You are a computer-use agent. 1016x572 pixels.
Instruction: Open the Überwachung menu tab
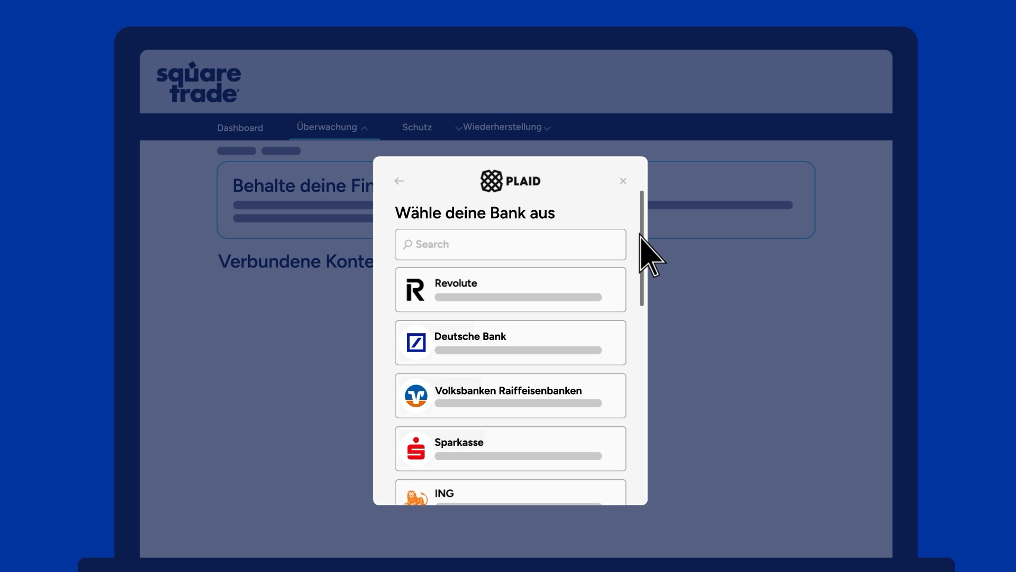coord(326,127)
